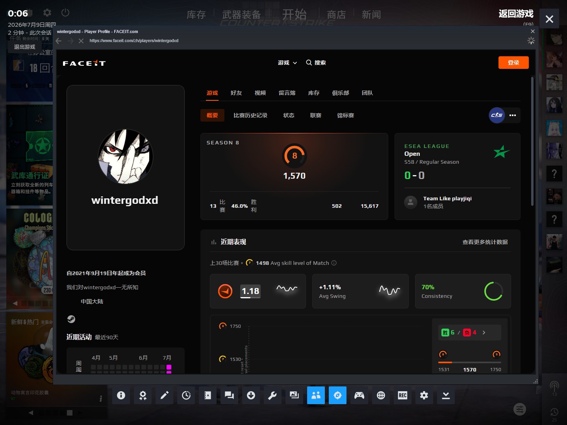Click the underlined down-arrow icon in bottom toolbar
This screenshot has width=567, height=425.
click(446, 395)
